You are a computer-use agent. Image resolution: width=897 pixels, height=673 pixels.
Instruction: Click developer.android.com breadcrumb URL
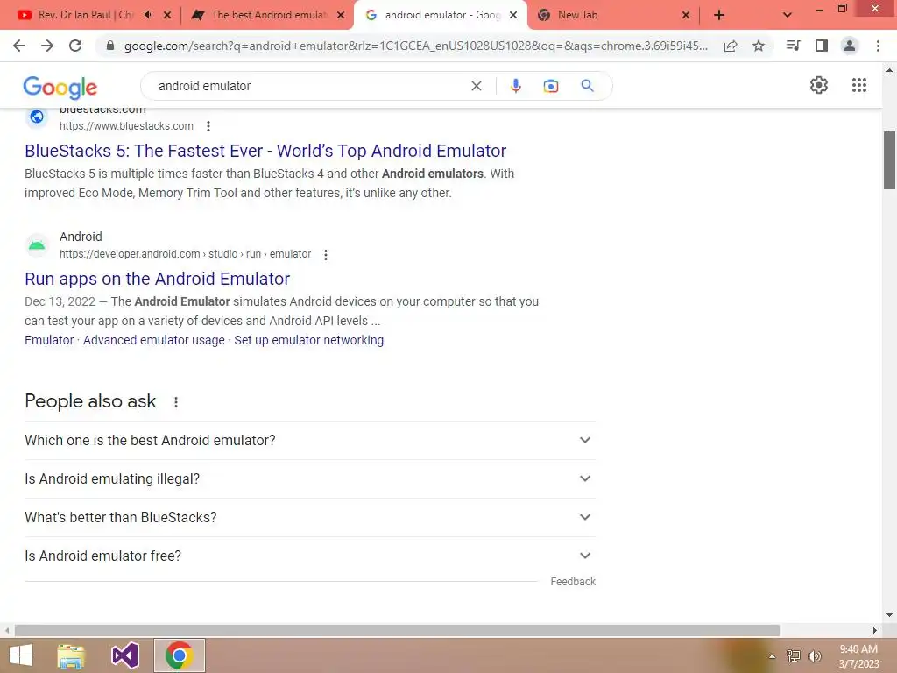tap(186, 254)
